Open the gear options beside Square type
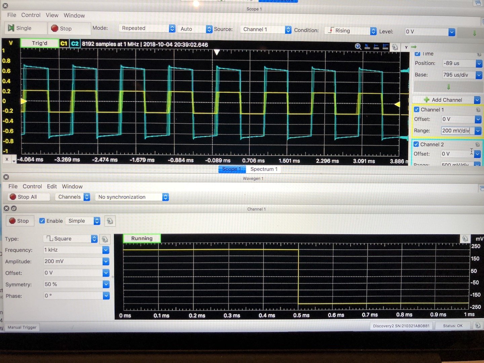The image size is (484, 363). (x=105, y=239)
